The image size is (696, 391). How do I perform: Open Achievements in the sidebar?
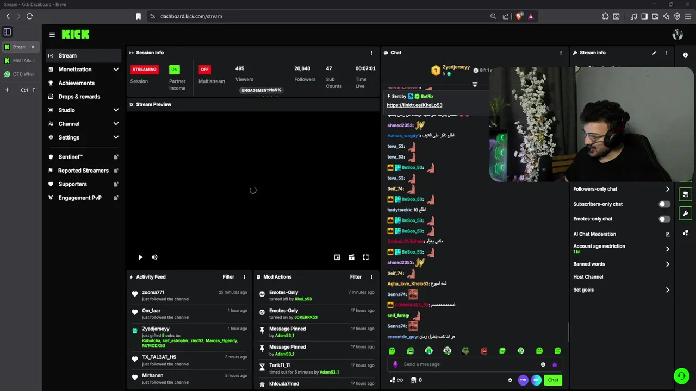tap(83, 83)
